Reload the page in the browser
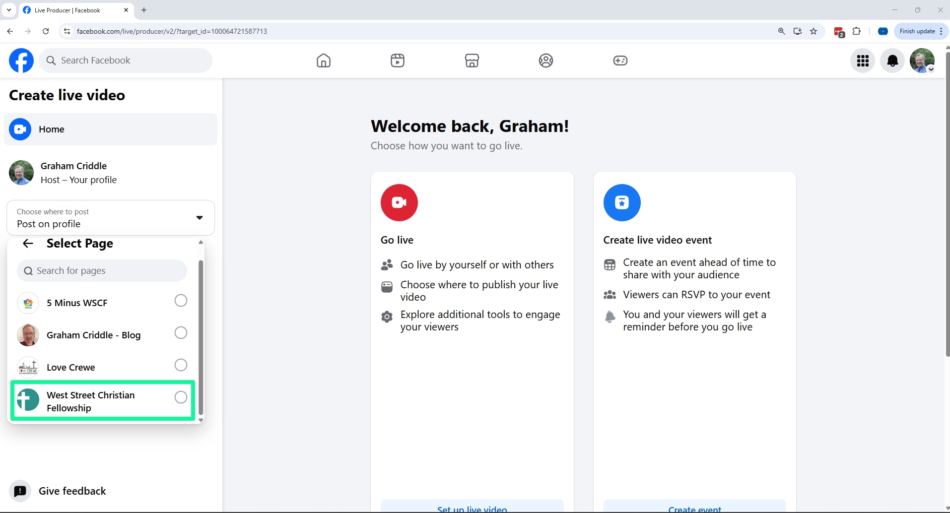950x513 pixels. (46, 31)
